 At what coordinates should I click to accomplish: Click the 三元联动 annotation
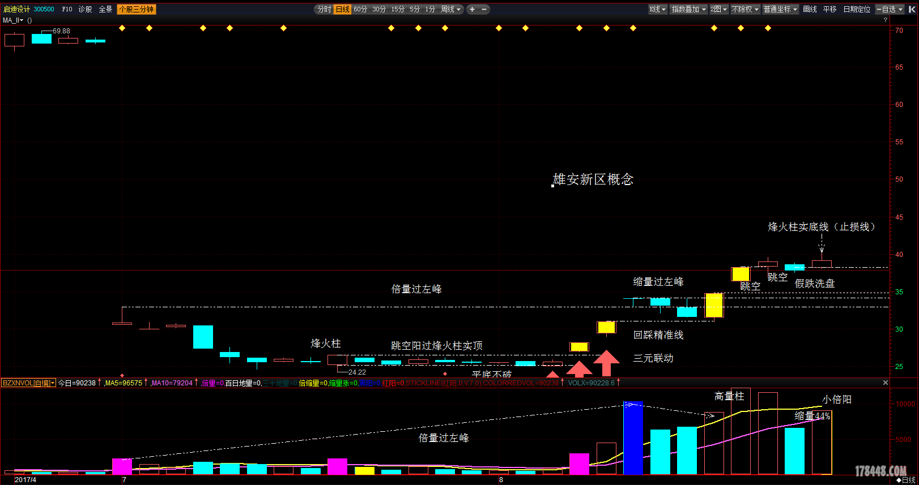(x=653, y=358)
